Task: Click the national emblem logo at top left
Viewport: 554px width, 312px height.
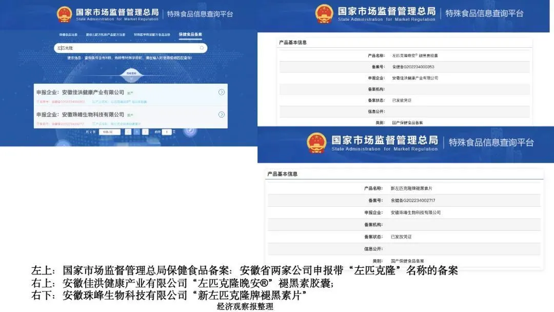Action: click(x=64, y=14)
